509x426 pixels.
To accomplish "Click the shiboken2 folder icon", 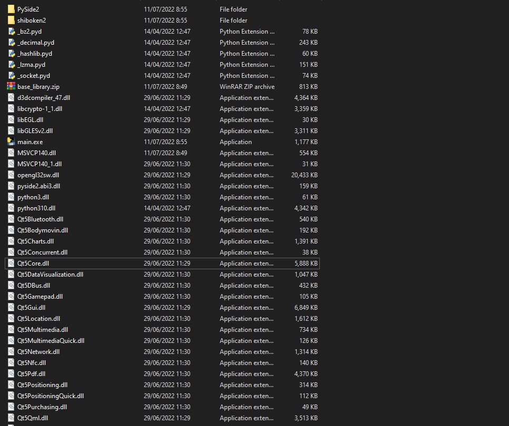I will 11,21.
